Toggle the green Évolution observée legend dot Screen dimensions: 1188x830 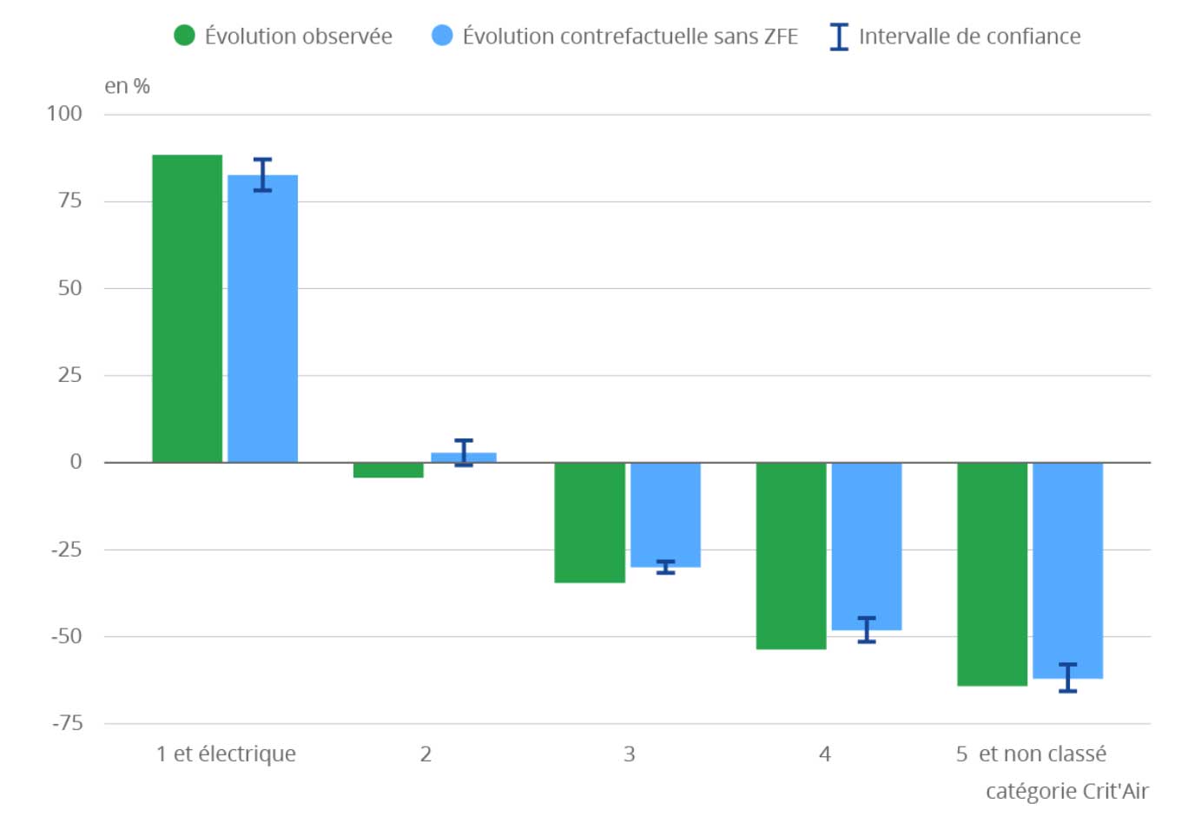[184, 36]
